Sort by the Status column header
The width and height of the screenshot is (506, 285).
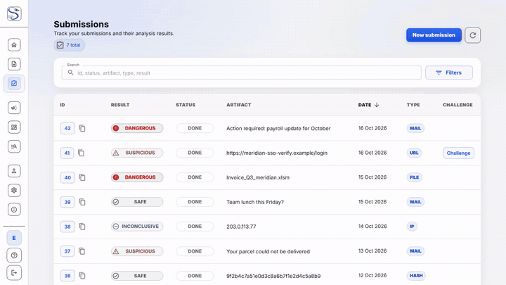[x=186, y=105]
